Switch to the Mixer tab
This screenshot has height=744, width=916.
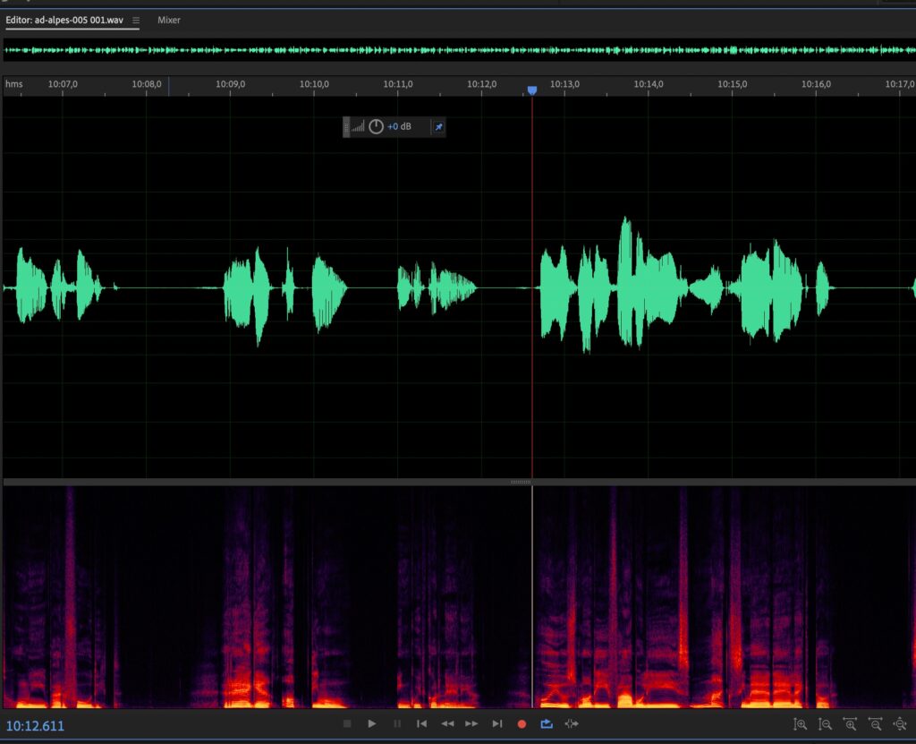(169, 20)
